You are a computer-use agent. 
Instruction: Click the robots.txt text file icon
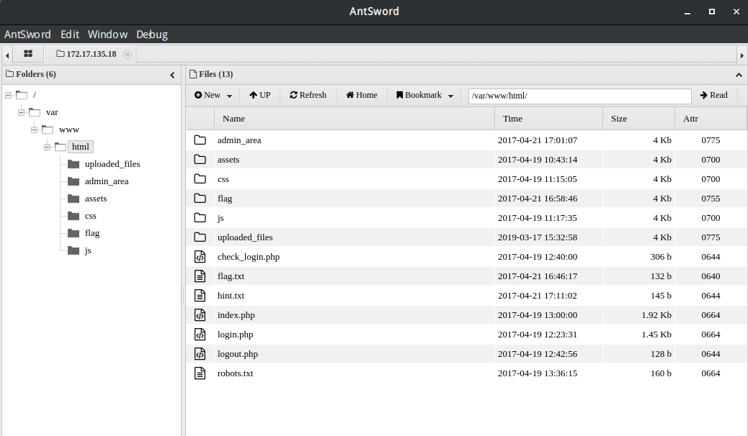pyautogui.click(x=200, y=373)
